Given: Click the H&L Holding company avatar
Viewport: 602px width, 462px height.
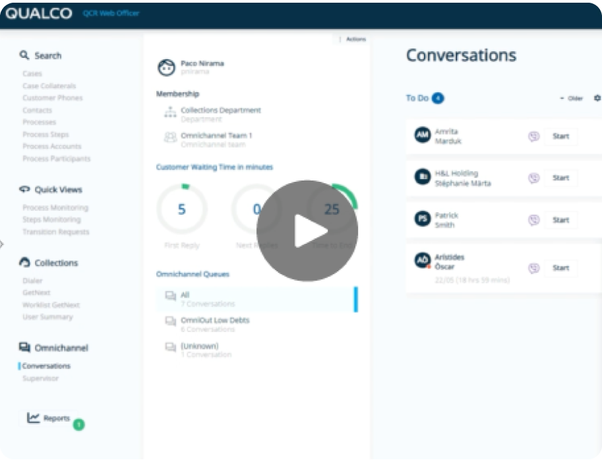Looking at the screenshot, I should click(x=422, y=177).
